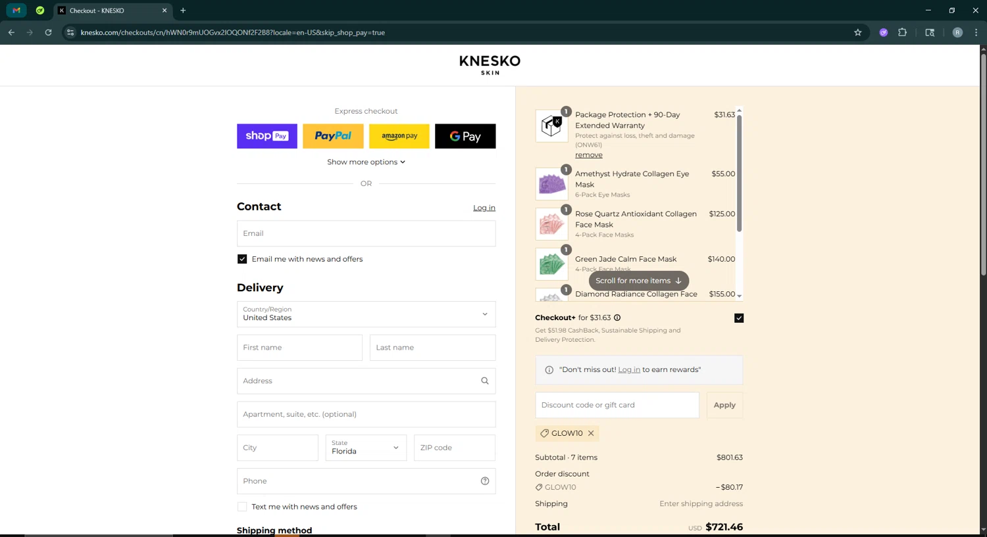
Task: Bookmark this page with the star icon
Action: coord(857,32)
